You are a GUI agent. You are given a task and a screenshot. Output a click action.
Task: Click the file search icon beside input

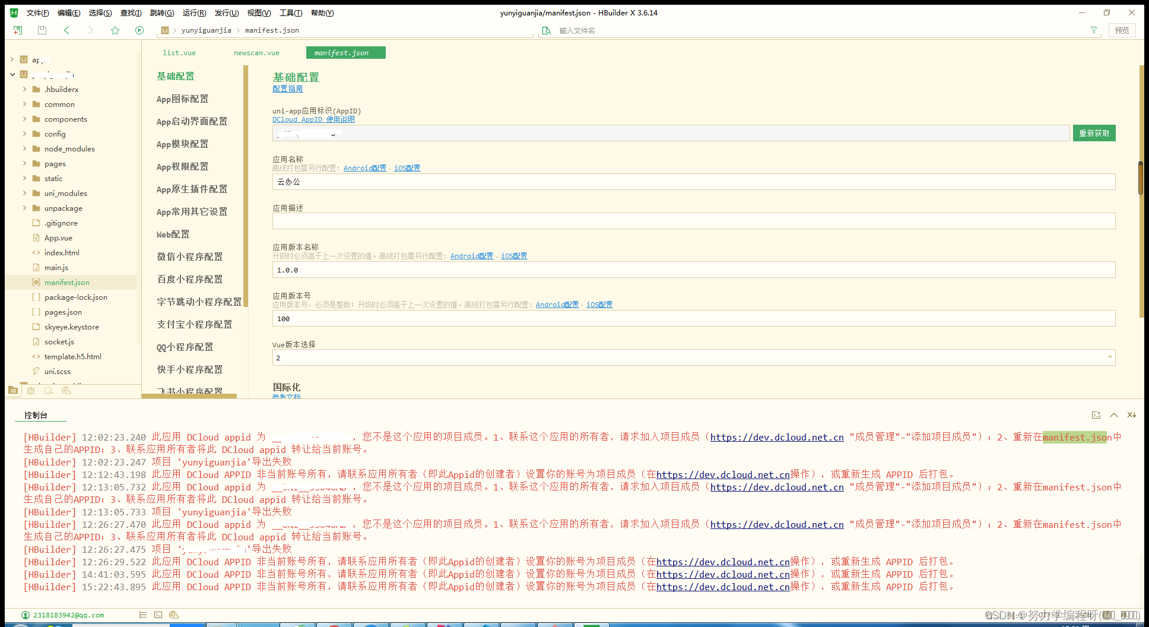547,30
